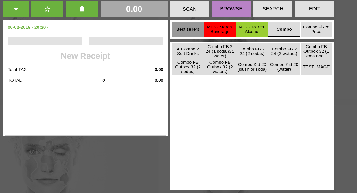Show the Best sellers category

coord(188,29)
